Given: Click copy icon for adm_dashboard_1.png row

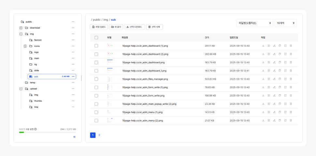Looking at the screenshot, I should tap(280, 71).
